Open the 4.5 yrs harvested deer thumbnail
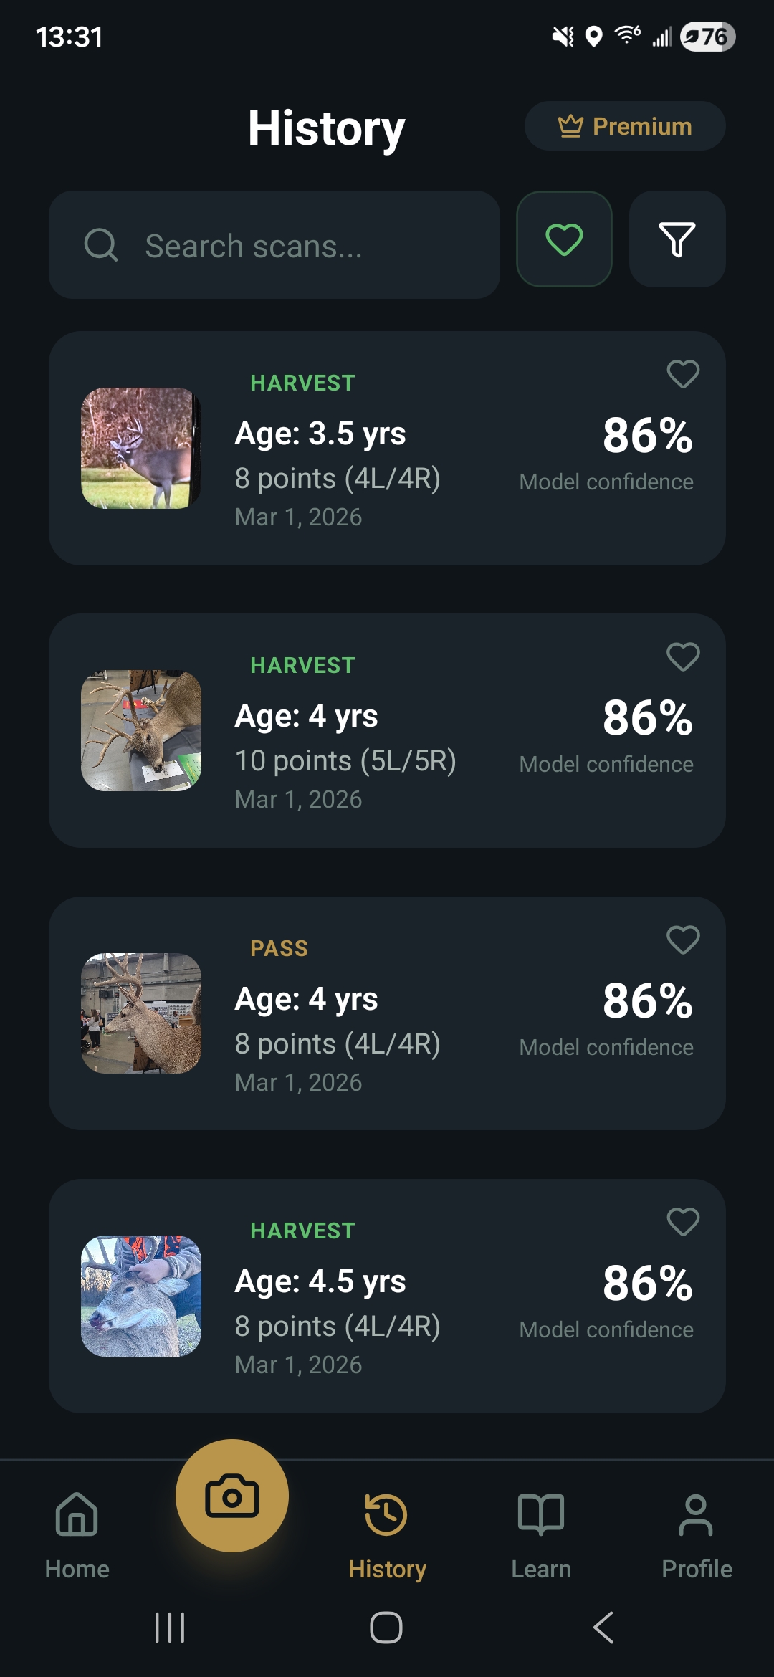Image resolution: width=774 pixels, height=1677 pixels. pyautogui.click(x=141, y=1296)
